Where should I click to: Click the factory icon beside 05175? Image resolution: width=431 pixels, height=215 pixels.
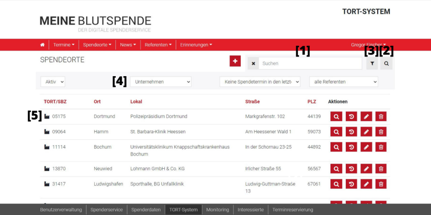(47, 116)
